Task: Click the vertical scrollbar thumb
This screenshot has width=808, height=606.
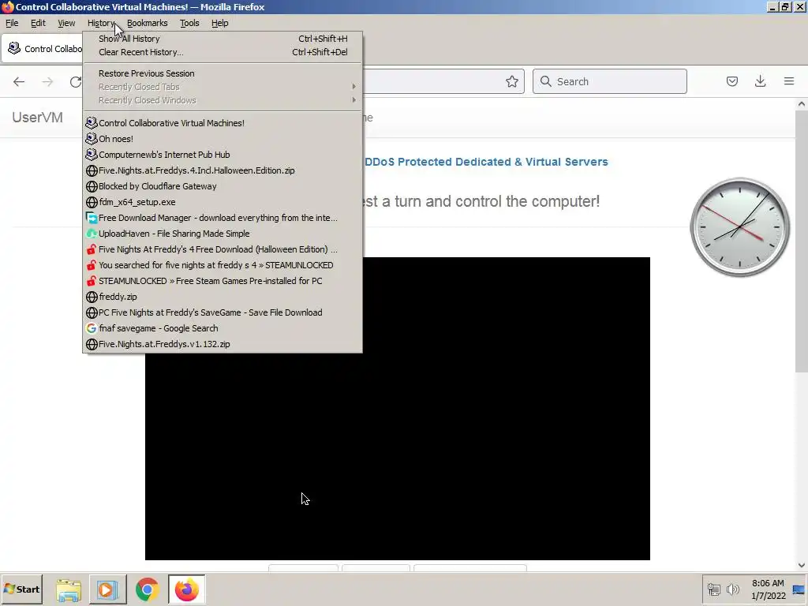Action: 802,241
